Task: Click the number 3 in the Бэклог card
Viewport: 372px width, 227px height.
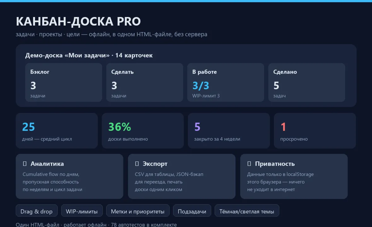Action: coord(33,86)
